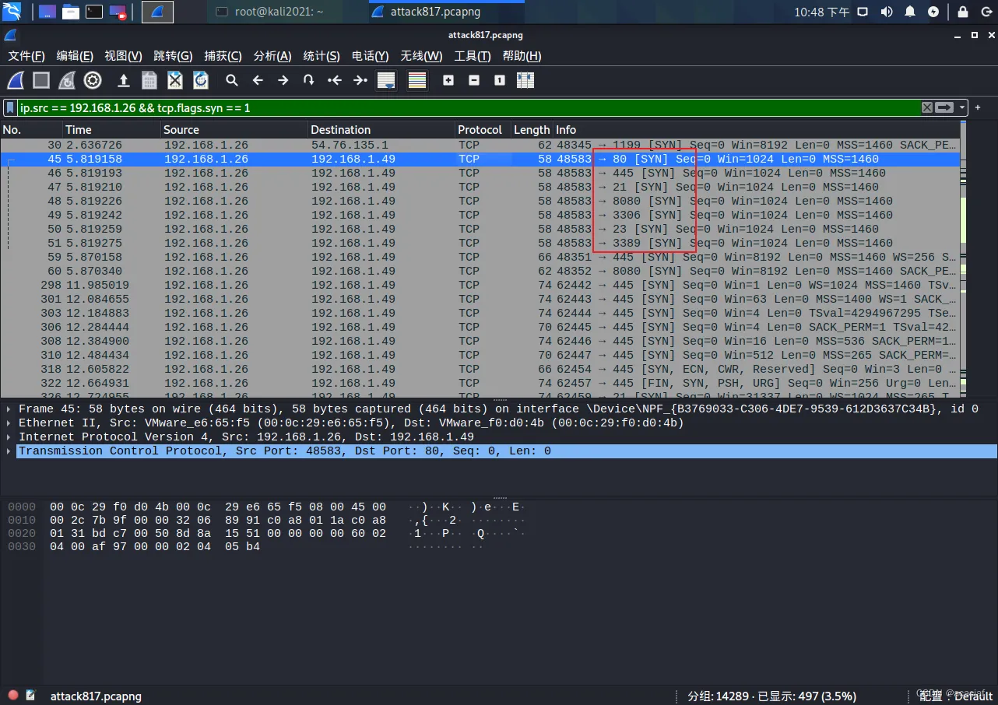998x705 pixels.
Task: Expand the Internet Protocol Version 4 row
Action: (x=9, y=437)
